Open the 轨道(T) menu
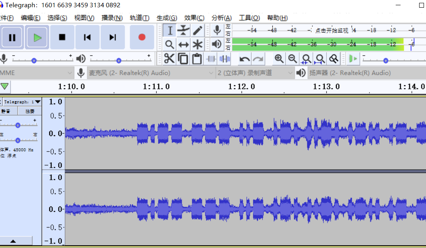 [140, 18]
